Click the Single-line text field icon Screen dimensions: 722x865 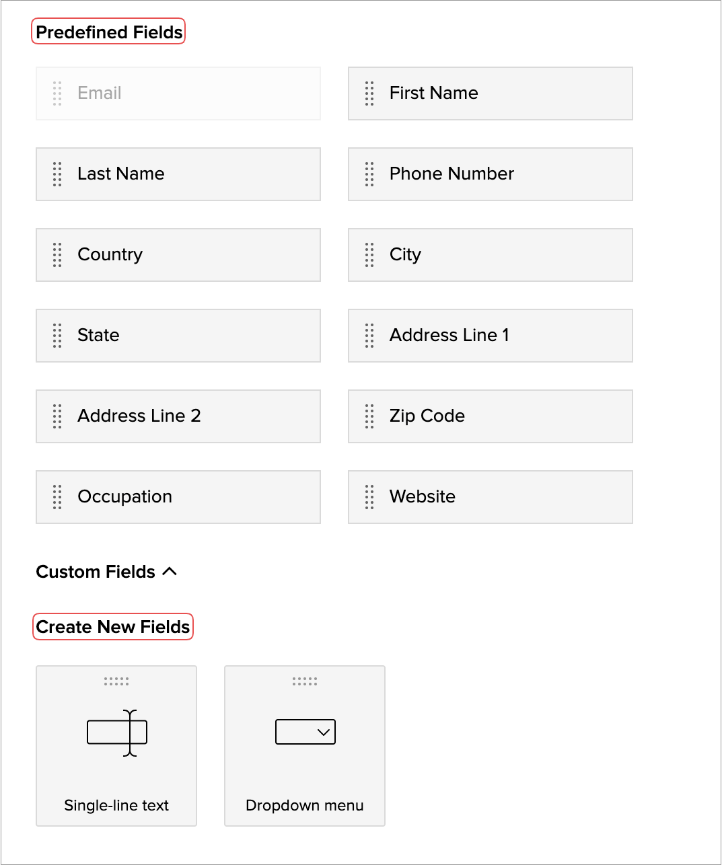(x=117, y=732)
